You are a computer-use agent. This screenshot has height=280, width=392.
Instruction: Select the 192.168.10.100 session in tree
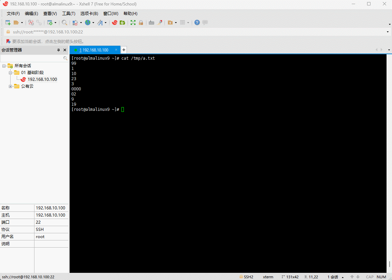(x=42, y=79)
